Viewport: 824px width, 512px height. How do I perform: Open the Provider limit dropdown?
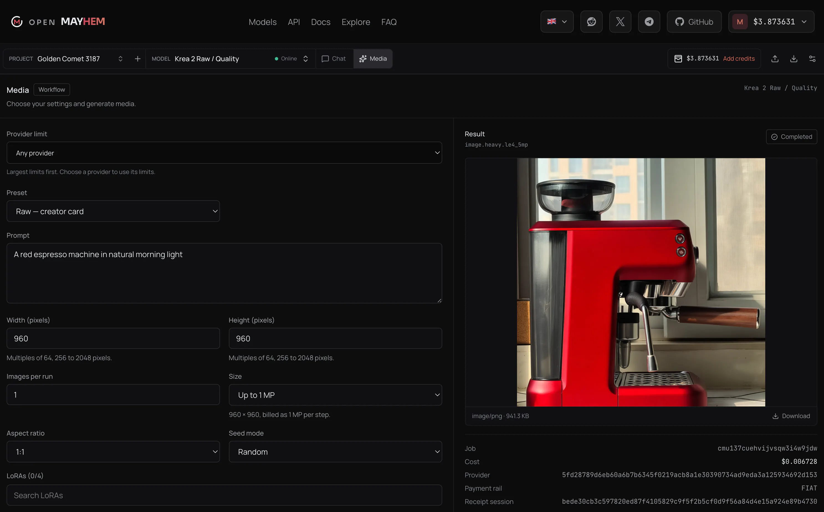coord(224,153)
